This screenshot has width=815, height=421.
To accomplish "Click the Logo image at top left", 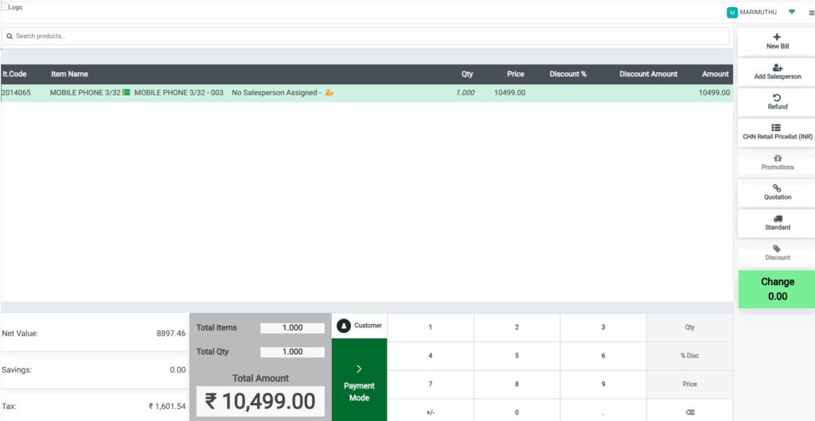I will tap(12, 7).
